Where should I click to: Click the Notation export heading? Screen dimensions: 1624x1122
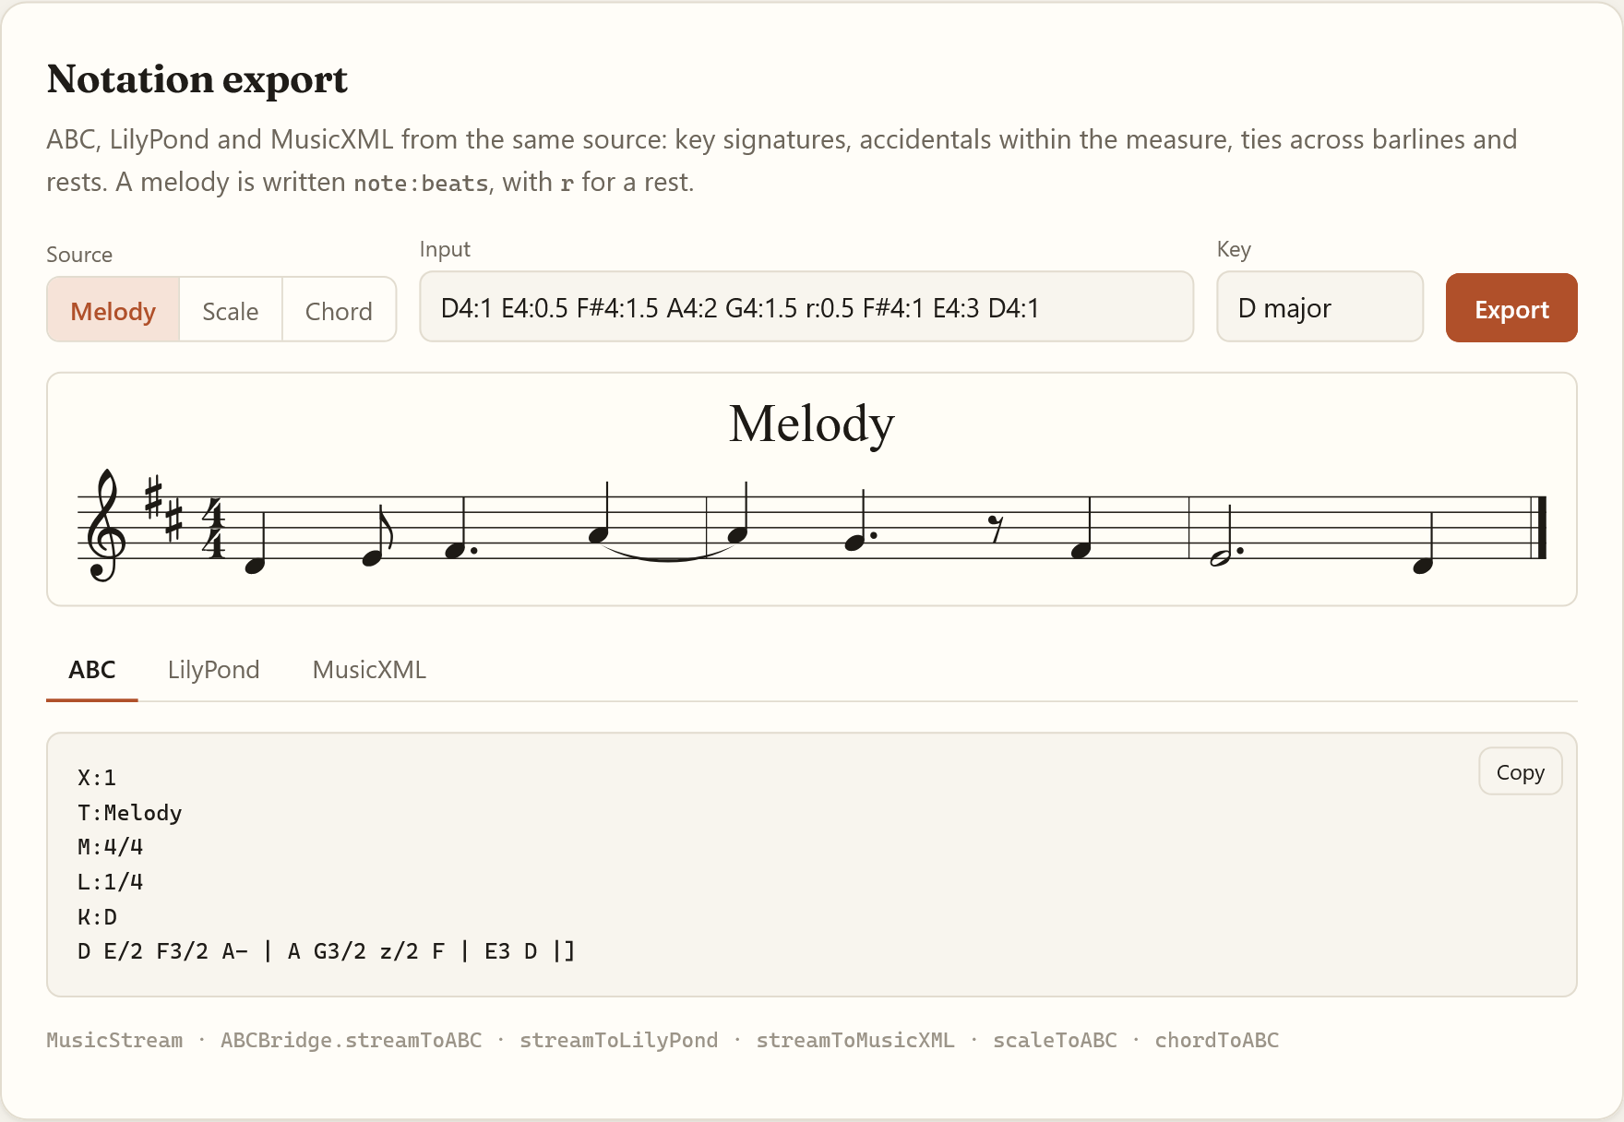pos(197,79)
